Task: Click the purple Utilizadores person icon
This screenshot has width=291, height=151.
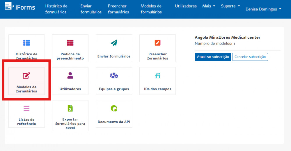Action: click(70, 76)
